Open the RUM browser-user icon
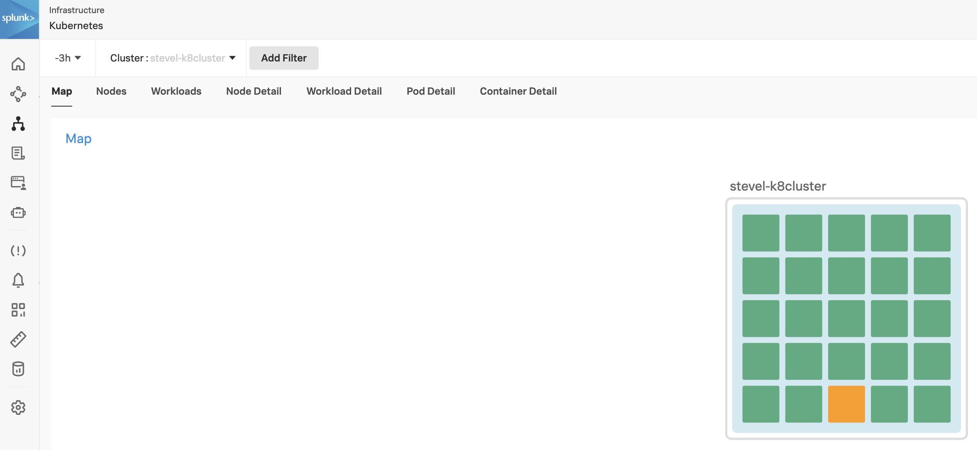The width and height of the screenshot is (977, 450). click(x=18, y=183)
